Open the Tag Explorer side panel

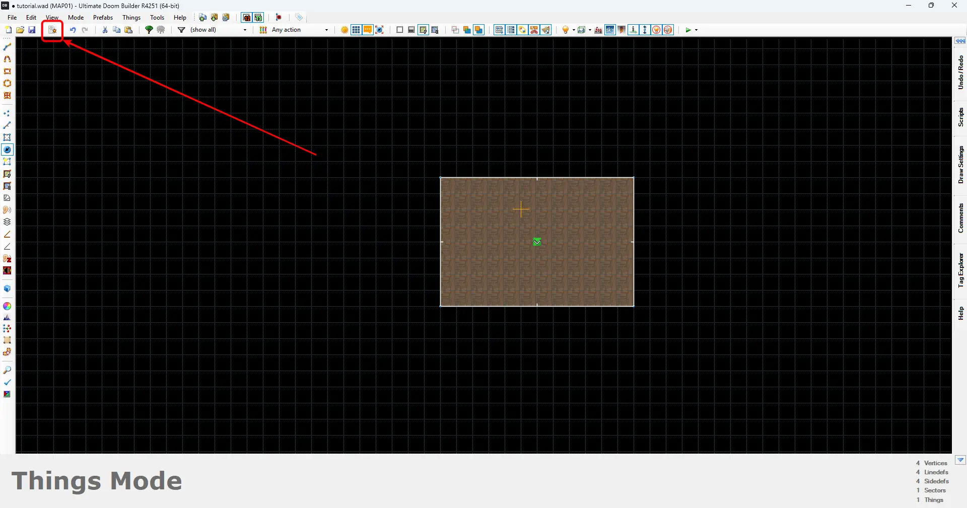[x=960, y=270]
